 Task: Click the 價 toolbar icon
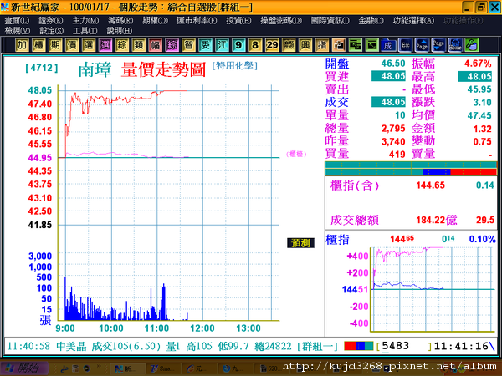[x=72, y=45]
